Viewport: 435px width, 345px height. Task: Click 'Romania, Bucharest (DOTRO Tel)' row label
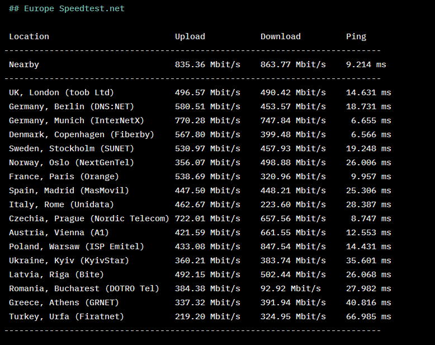(84, 288)
